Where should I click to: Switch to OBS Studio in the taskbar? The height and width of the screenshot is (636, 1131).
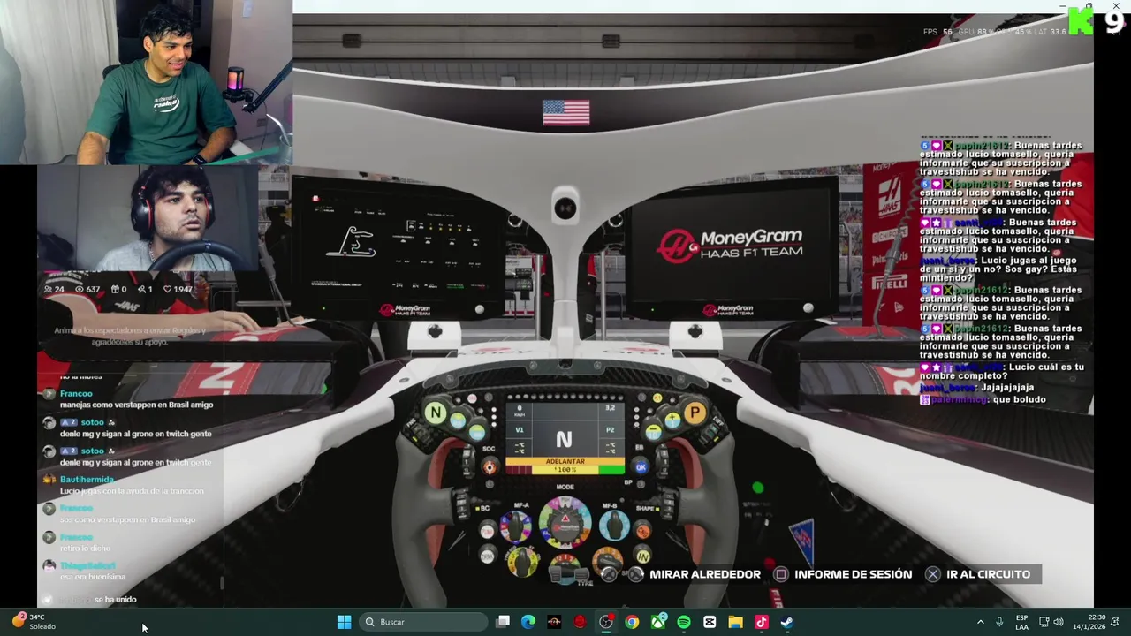[606, 622]
